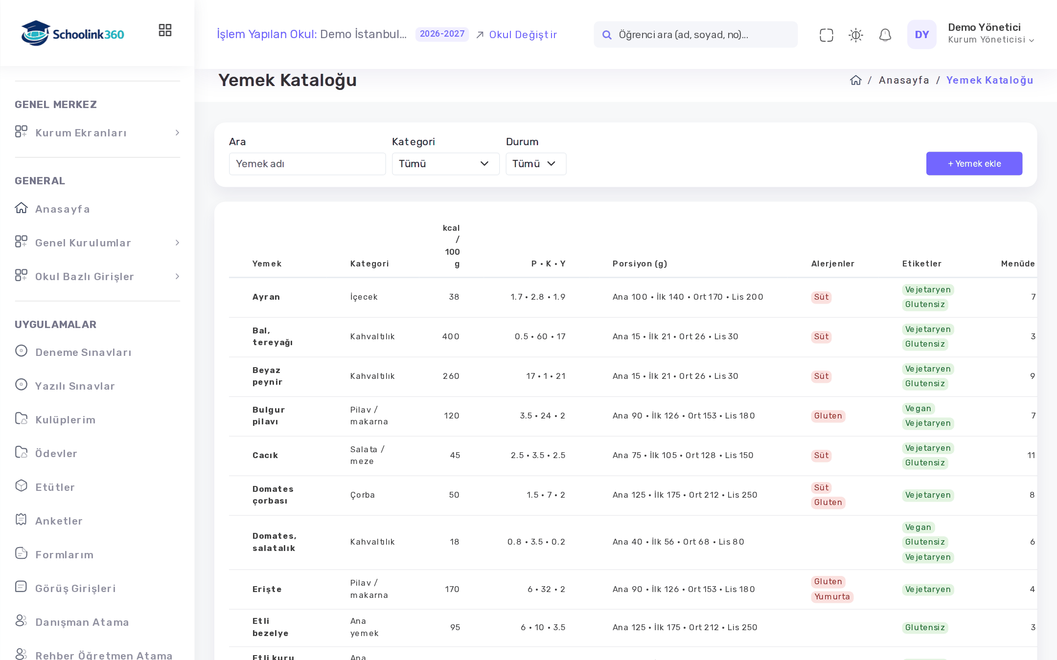Screen dimensions: 1057x660
Task: Click the Schoolink360 logo
Action: [73, 33]
